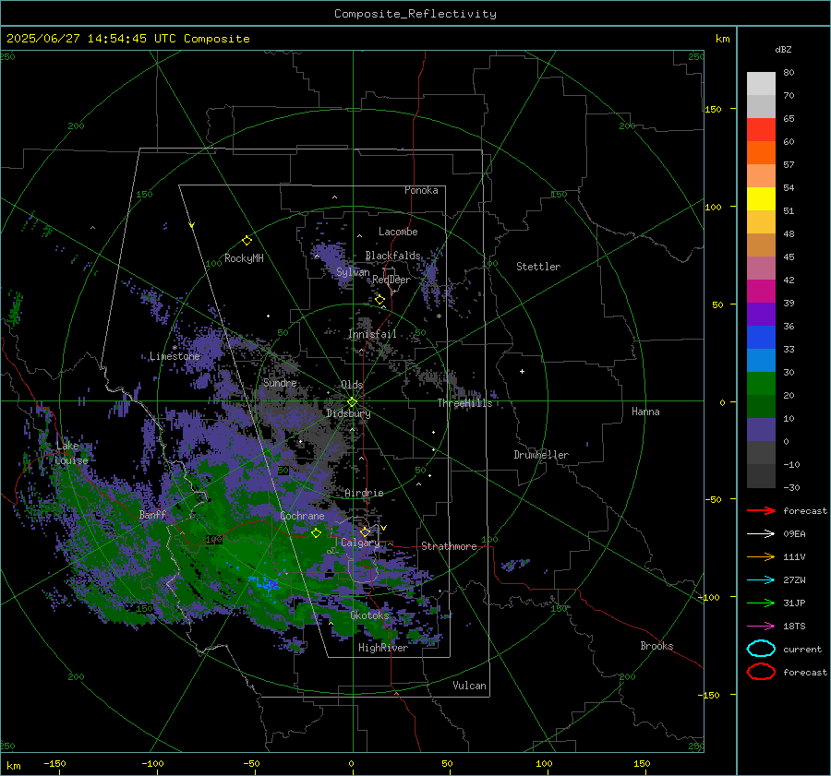Click the radar center diamond at Olds

click(x=353, y=402)
